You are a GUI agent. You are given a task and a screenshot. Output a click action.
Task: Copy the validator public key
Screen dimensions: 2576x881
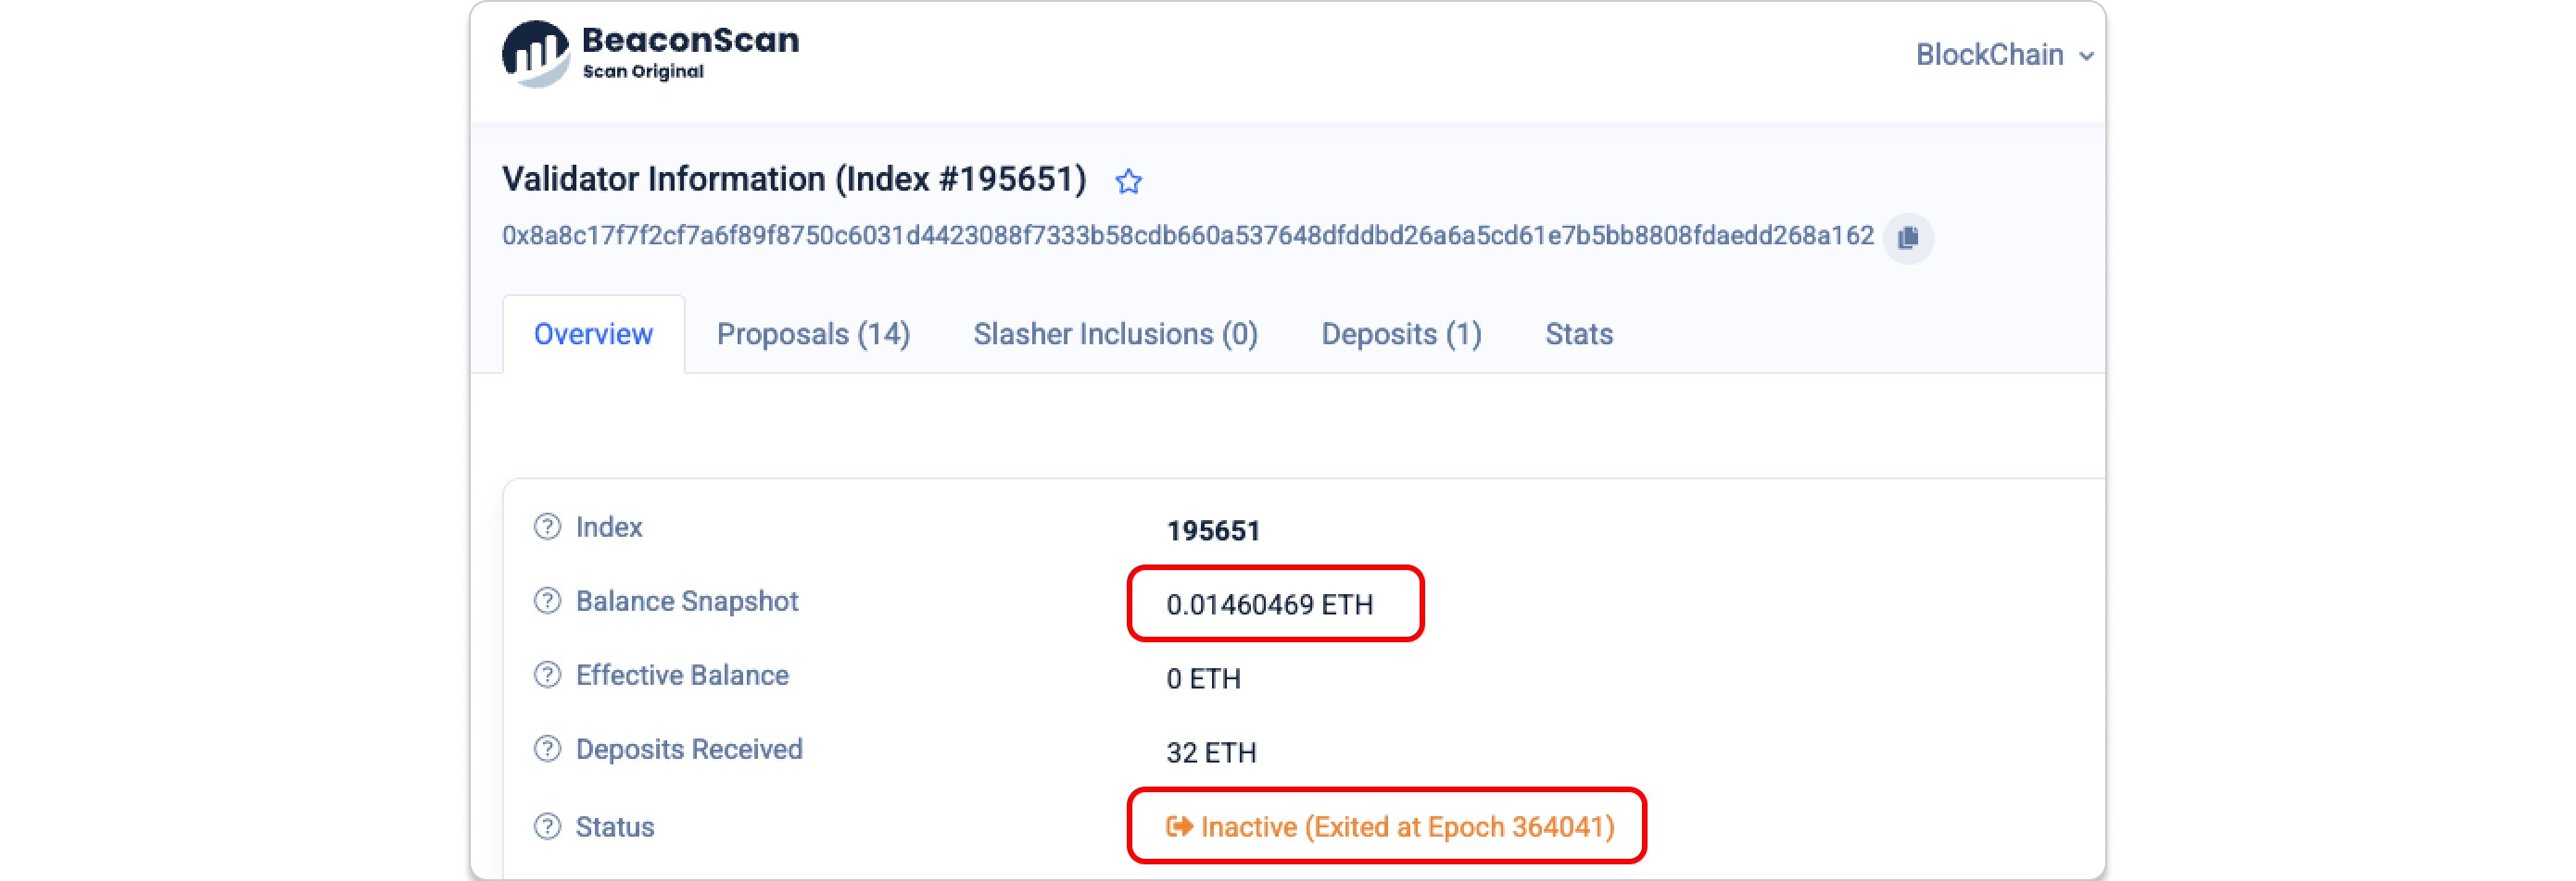1907,238
